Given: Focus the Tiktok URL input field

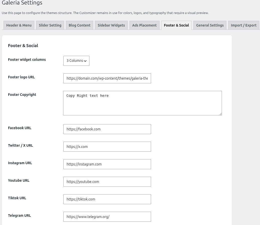Looking at the screenshot, I should pyautogui.click(x=107, y=199).
